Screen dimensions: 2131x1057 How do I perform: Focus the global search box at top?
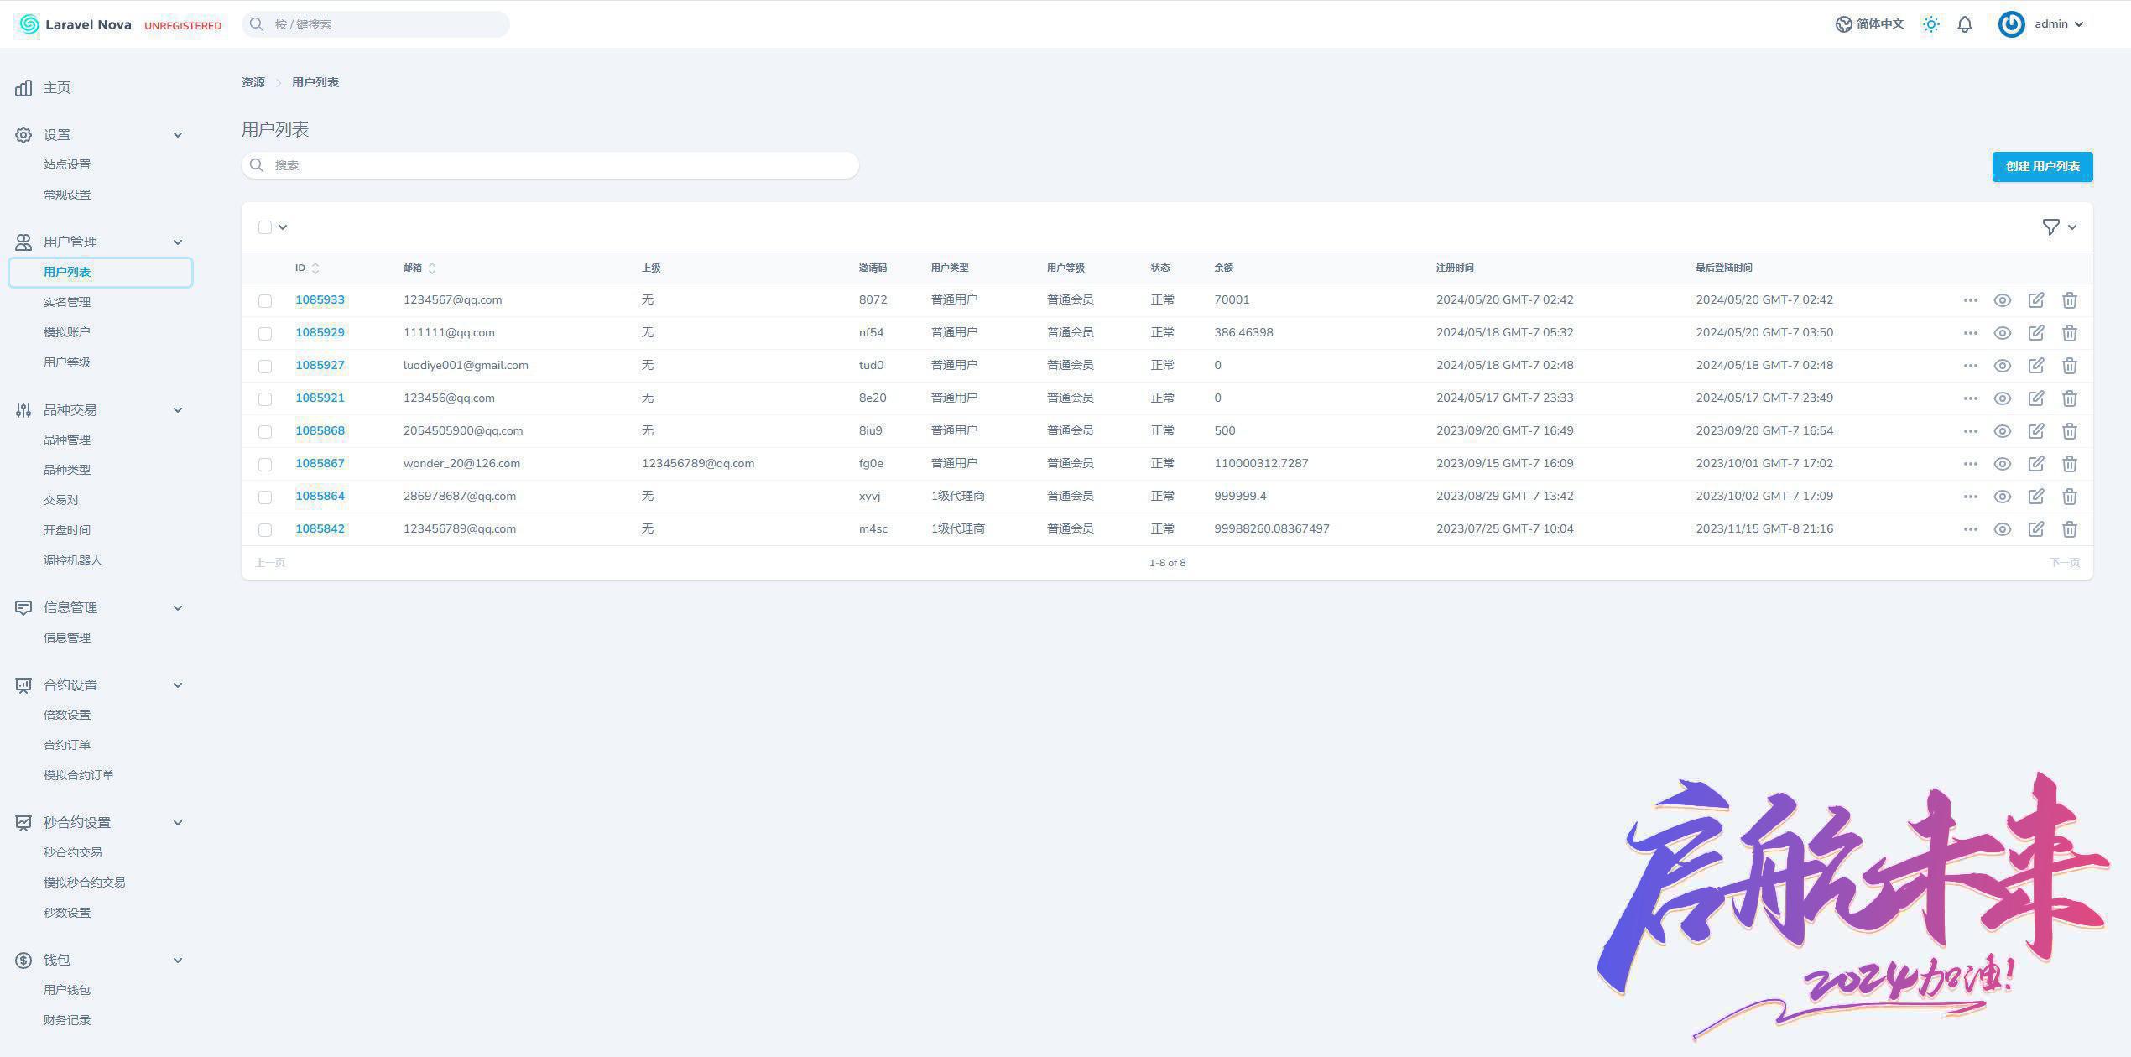[x=376, y=24]
